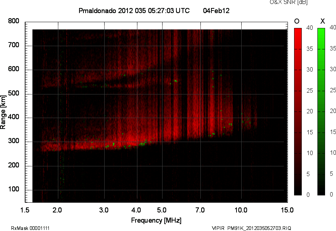Image resolution: width=336 pixels, height=231 pixels.
Task: Click the 10 value beside the red O bar
Action: tap(309, 153)
